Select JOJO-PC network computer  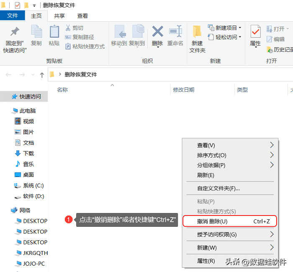(x=31, y=264)
